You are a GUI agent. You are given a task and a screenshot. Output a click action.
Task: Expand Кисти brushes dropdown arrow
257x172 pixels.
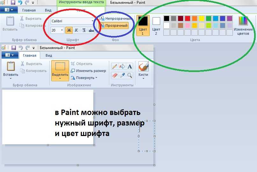pos(143,79)
